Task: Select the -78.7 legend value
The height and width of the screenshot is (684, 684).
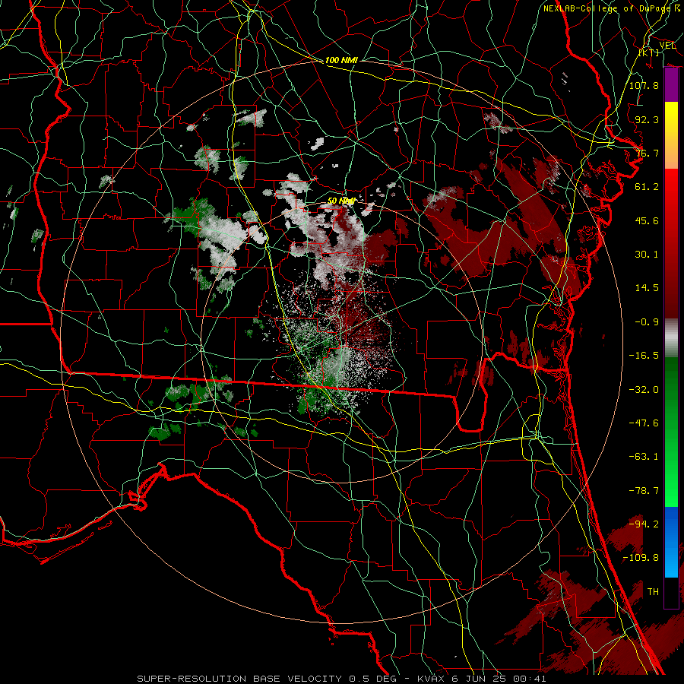Action: (x=644, y=491)
